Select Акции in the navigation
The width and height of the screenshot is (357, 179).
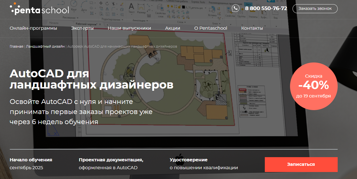(173, 28)
